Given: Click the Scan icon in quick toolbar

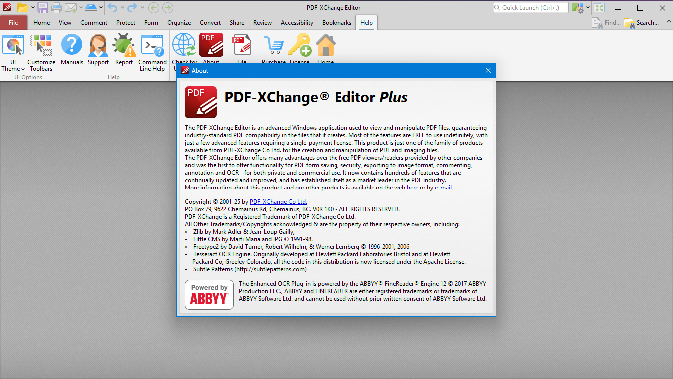Looking at the screenshot, I should pos(91,7).
